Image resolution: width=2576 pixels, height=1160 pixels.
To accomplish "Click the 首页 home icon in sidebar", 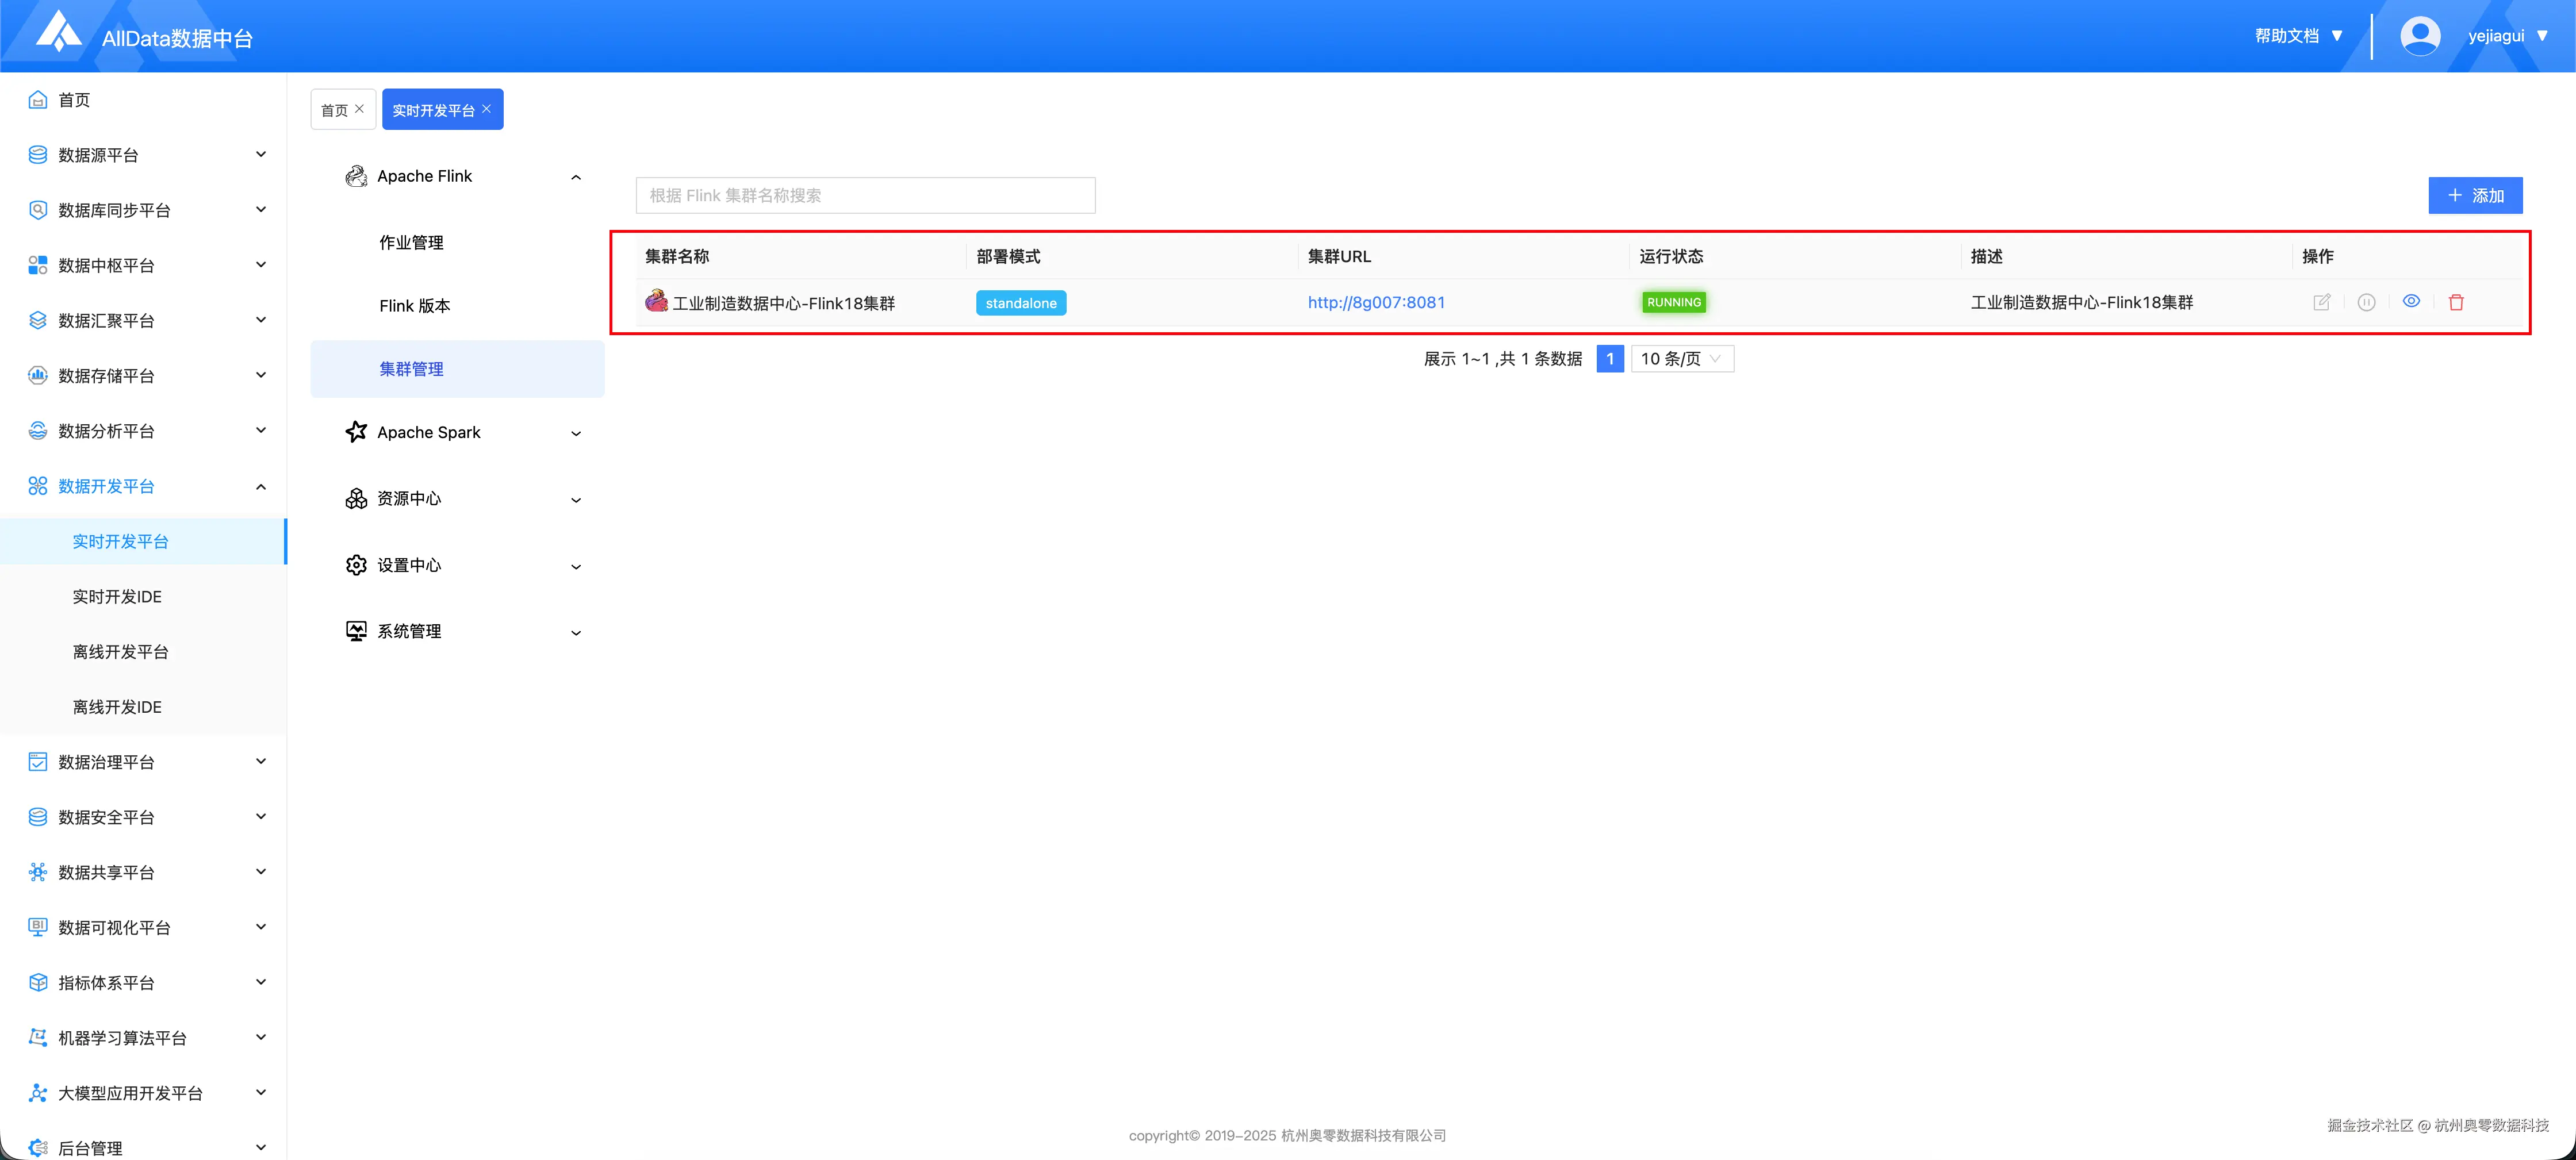I will click(38, 100).
